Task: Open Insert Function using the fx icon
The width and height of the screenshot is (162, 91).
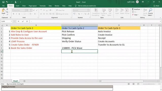Action: 27,21
